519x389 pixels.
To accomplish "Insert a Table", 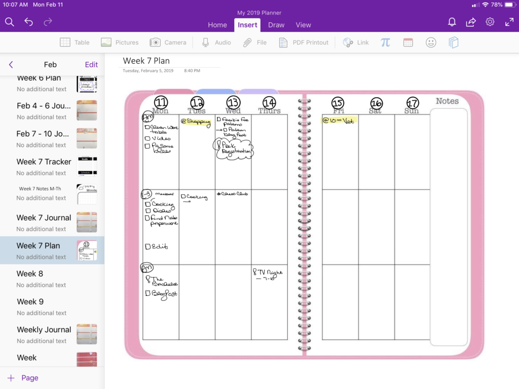I will click(x=75, y=43).
